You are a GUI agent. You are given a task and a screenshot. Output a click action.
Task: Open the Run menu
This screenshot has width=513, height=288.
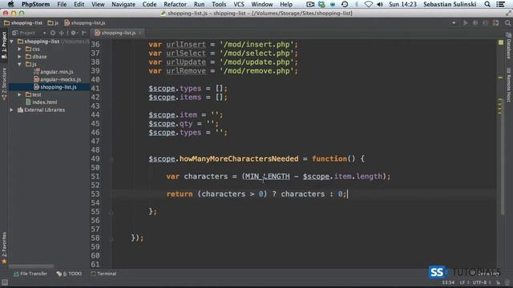pos(199,4)
